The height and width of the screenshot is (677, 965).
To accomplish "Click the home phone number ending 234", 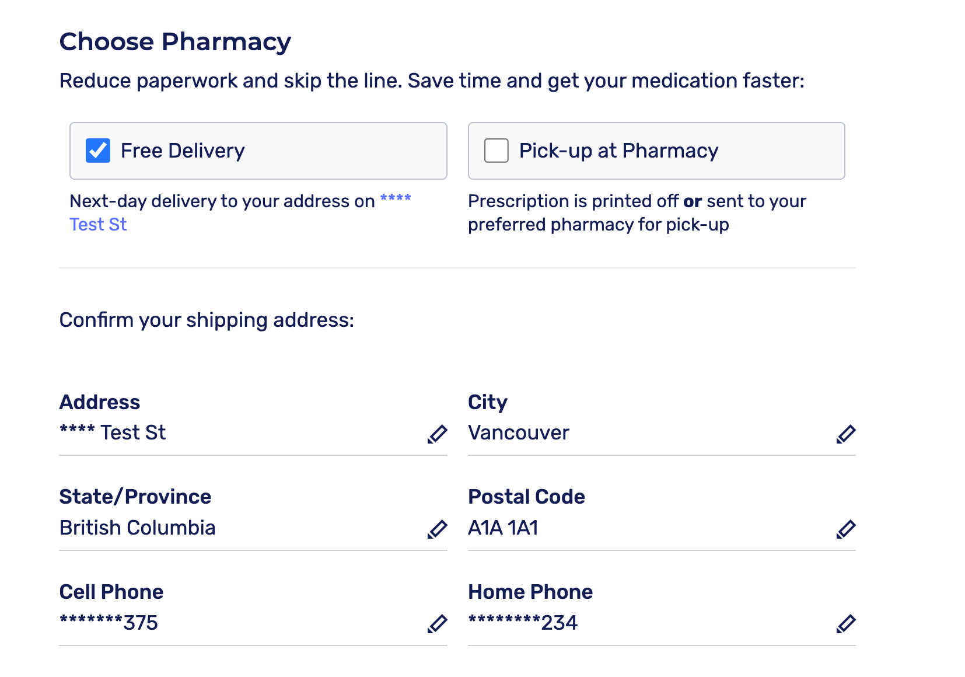I will pos(523,623).
